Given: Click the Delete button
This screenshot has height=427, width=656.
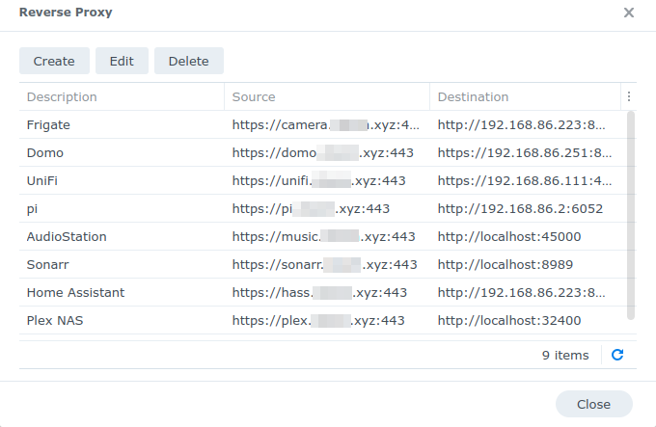Looking at the screenshot, I should (x=189, y=61).
